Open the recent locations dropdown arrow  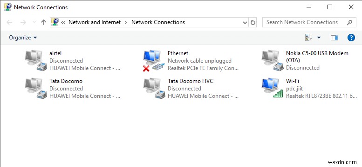point(34,22)
